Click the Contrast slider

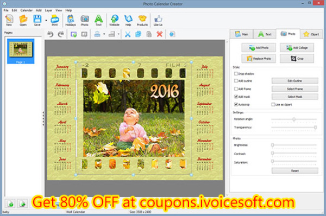[294, 154]
